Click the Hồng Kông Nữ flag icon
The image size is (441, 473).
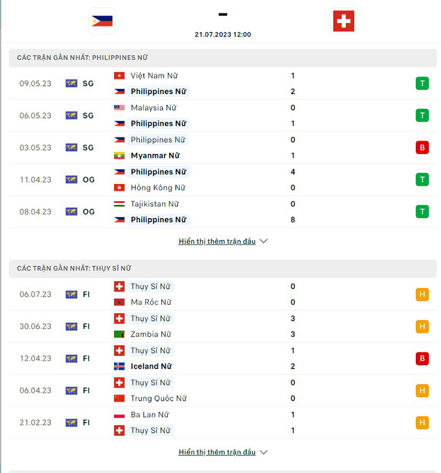119,187
